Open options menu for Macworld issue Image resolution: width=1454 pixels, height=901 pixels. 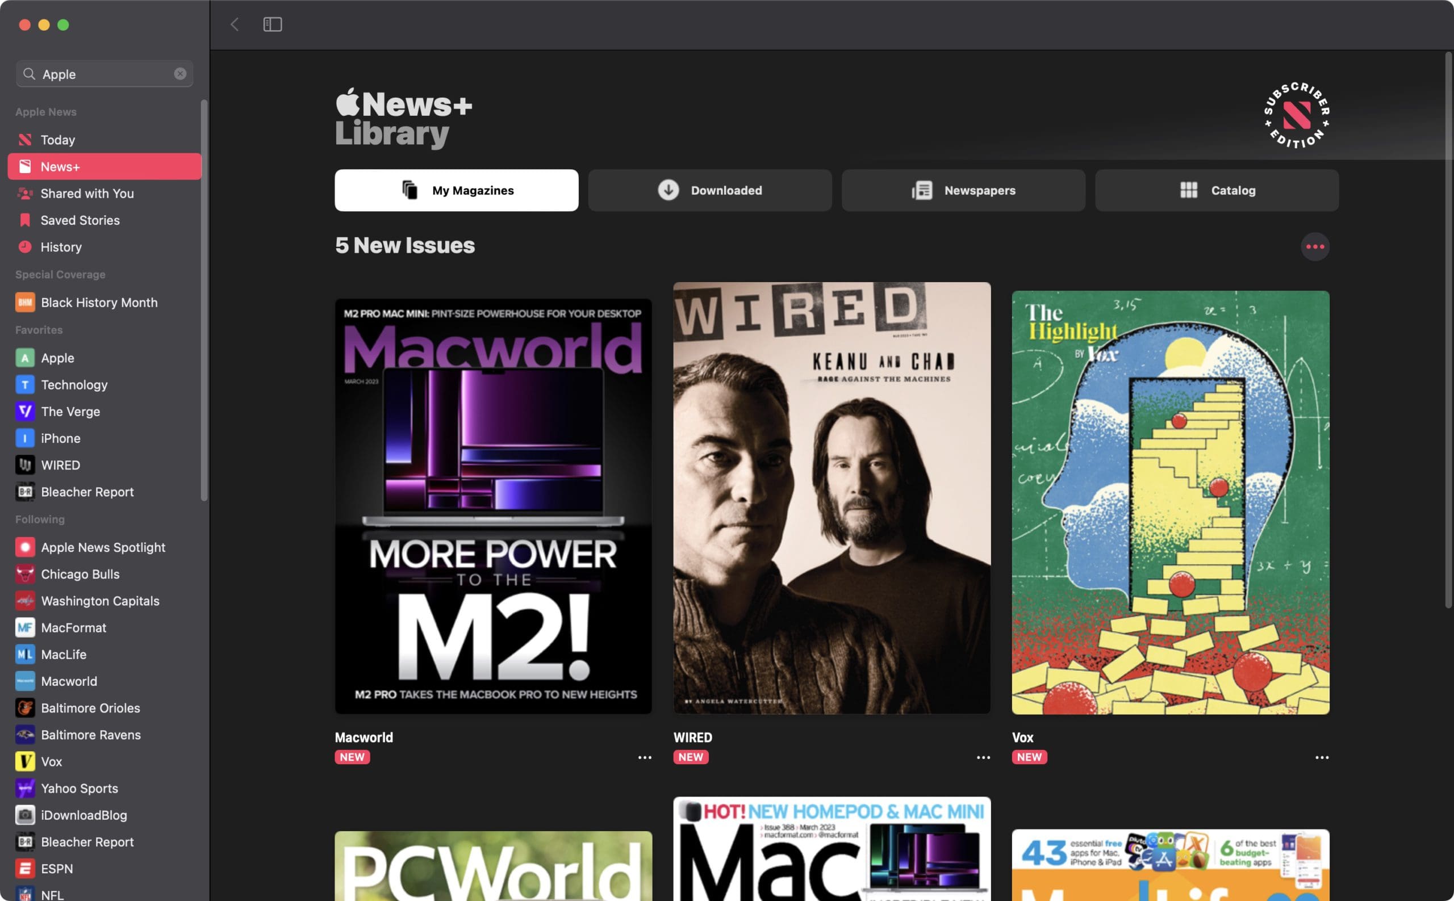[x=645, y=757]
